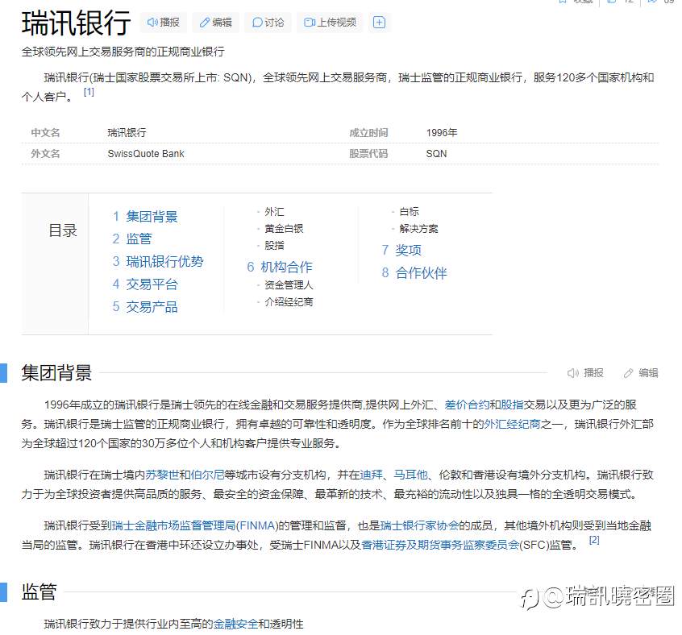Click the 监管 section heading
Viewport: 682px width, 635px height.
pos(39,592)
